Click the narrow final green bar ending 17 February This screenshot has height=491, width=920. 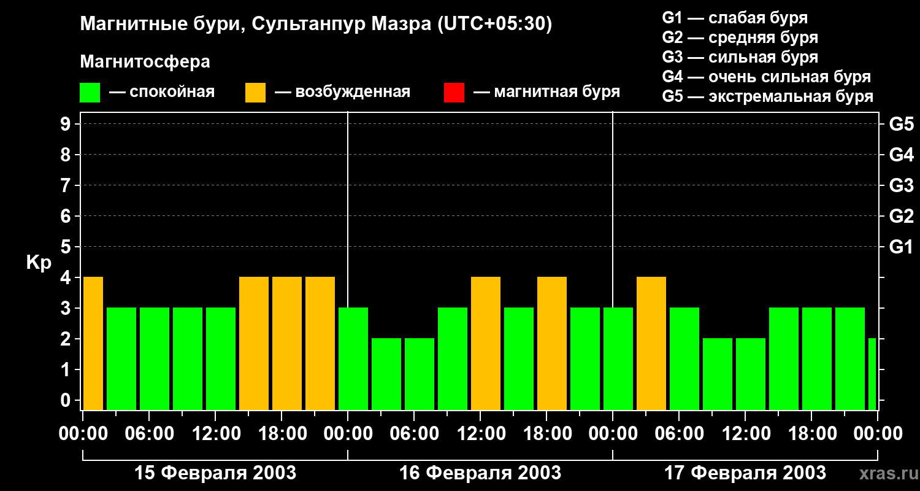click(x=872, y=374)
